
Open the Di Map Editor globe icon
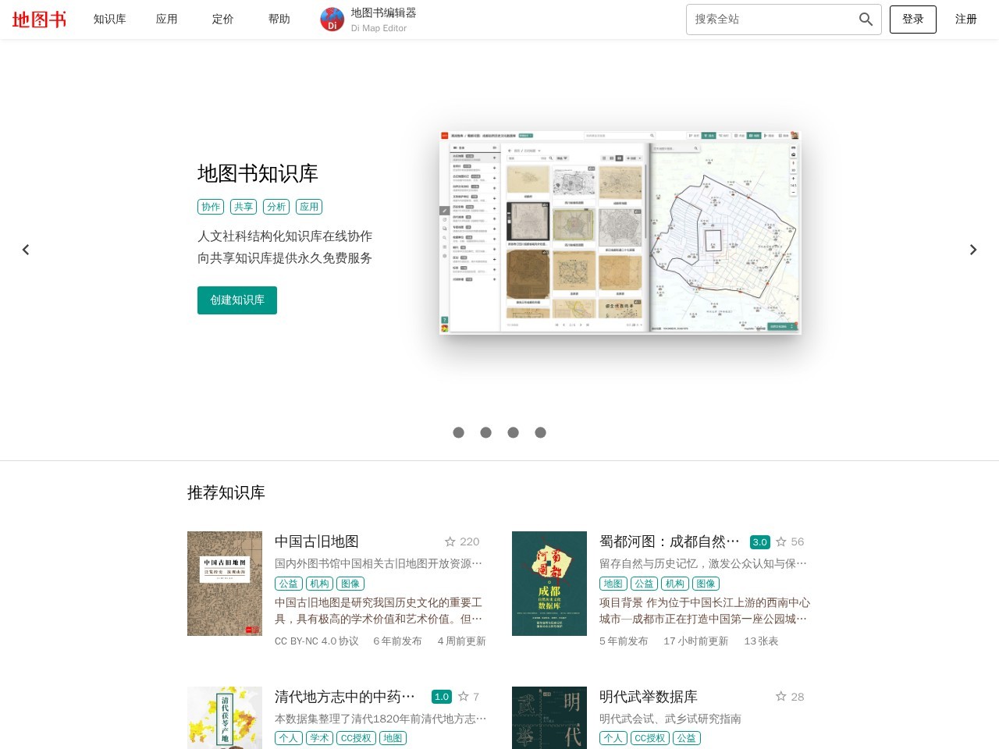[332, 20]
